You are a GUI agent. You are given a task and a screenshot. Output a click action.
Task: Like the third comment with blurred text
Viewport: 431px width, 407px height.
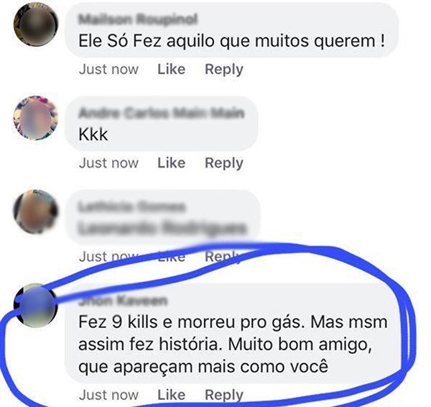(x=171, y=257)
